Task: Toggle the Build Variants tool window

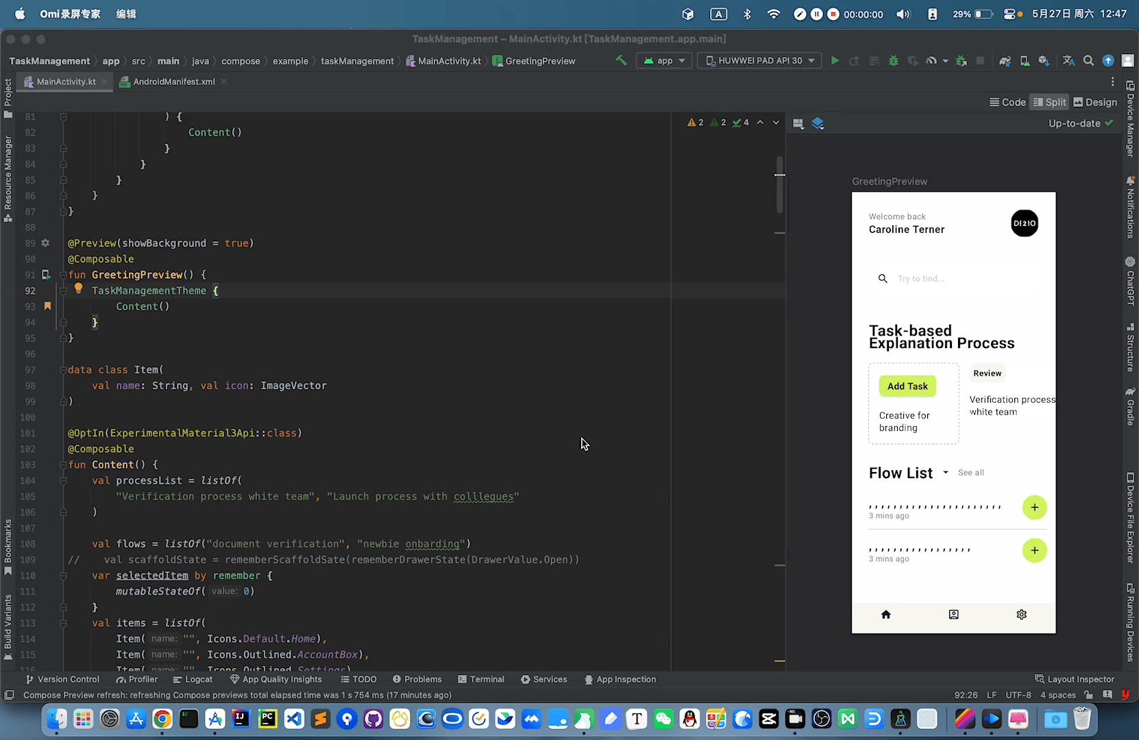Action: pyautogui.click(x=8, y=626)
